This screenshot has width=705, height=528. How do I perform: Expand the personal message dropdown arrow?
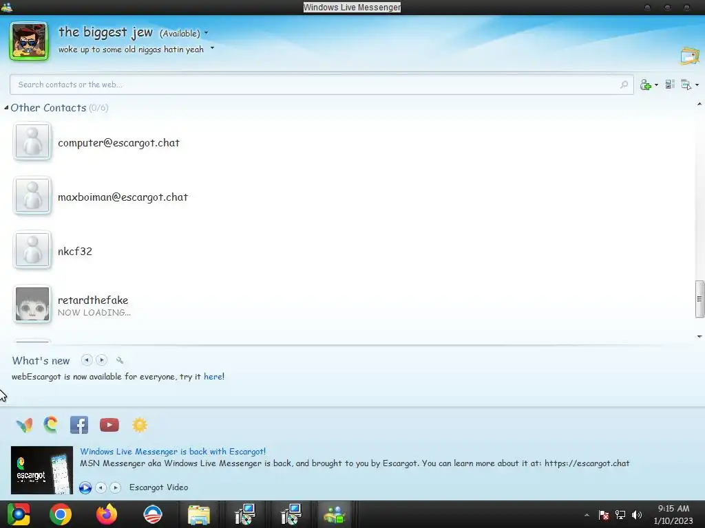(x=212, y=48)
